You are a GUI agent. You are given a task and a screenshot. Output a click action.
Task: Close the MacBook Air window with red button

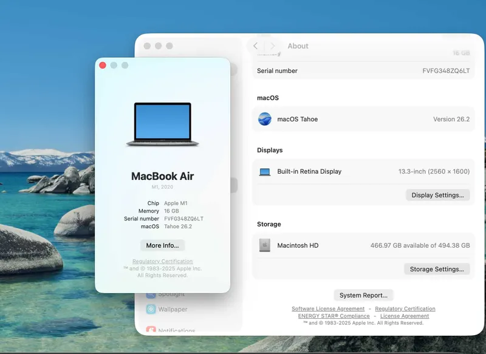pyautogui.click(x=103, y=65)
